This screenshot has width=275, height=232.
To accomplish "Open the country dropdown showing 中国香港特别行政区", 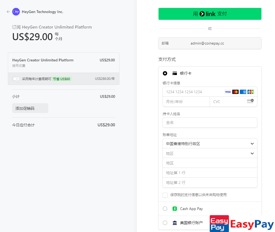I will point(210,143).
